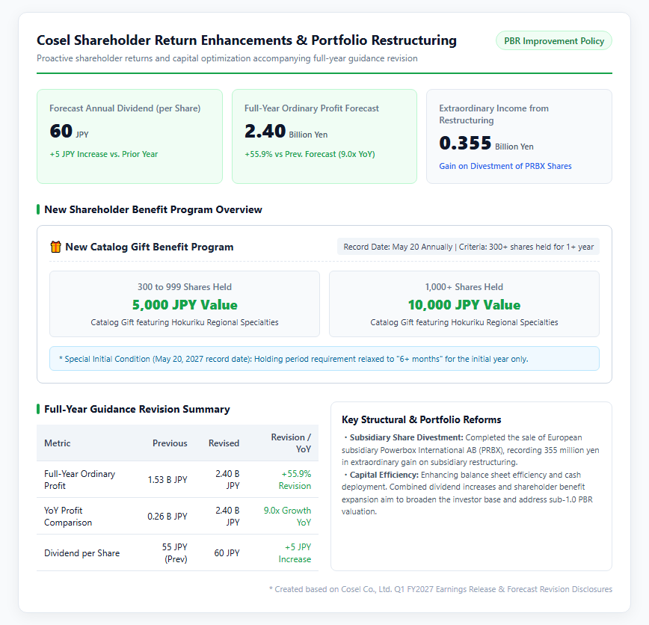The width and height of the screenshot is (649, 625).
Task: Click the Revised column header
Action: pos(224,443)
